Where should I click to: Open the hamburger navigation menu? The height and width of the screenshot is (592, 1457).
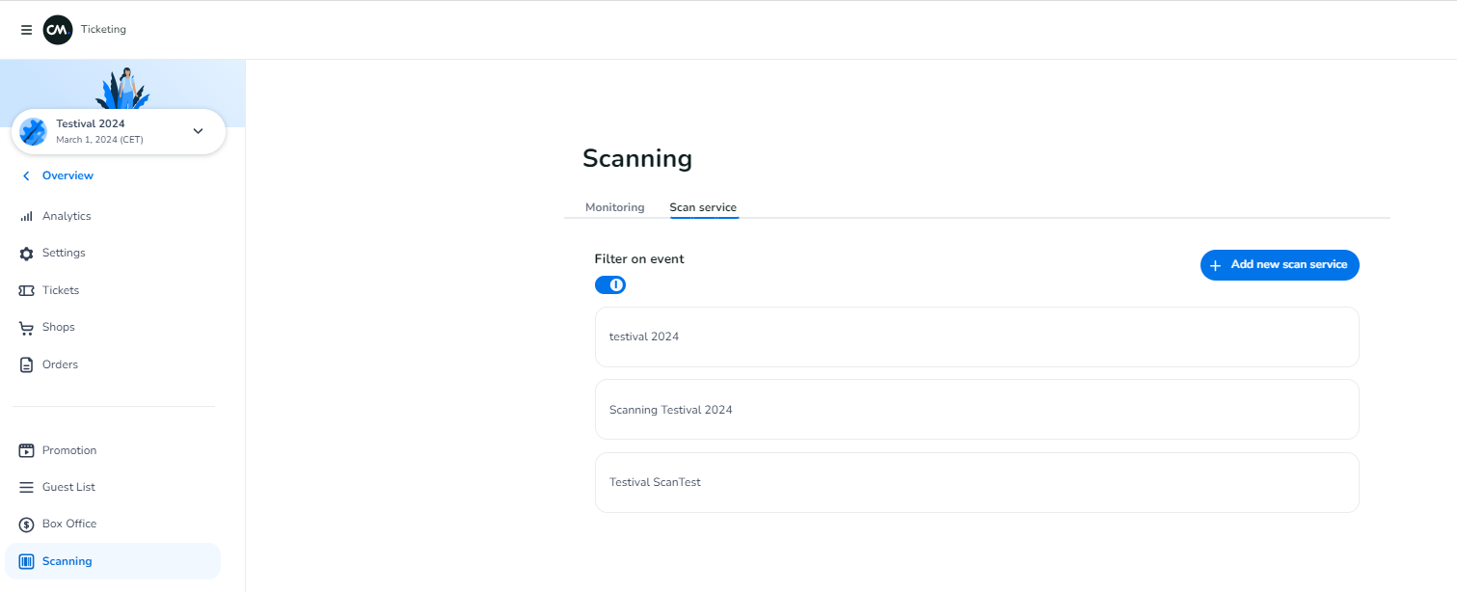[26, 30]
